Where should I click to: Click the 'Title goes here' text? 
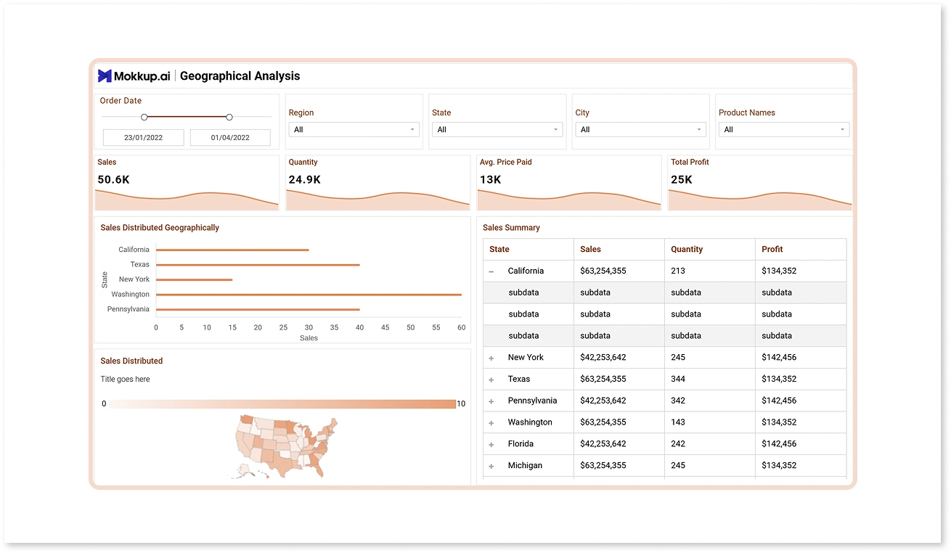pos(125,380)
